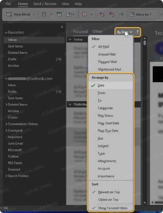This screenshot has height=213, width=163.
Task: Collapse the Yesterday message group
Action: tap(70, 104)
